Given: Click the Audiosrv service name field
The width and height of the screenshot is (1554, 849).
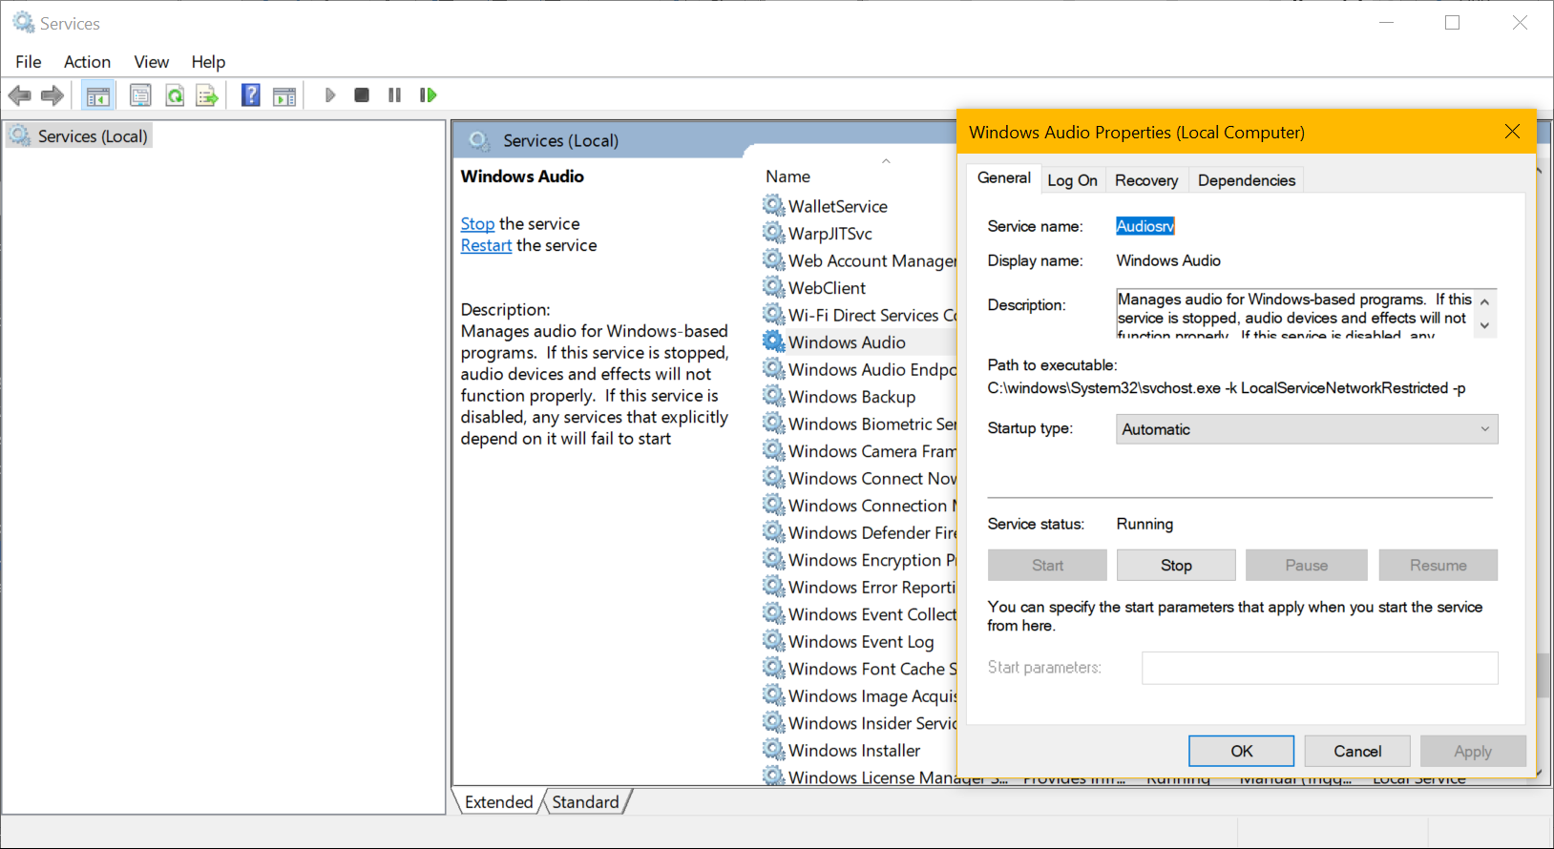Looking at the screenshot, I should pos(1145,226).
